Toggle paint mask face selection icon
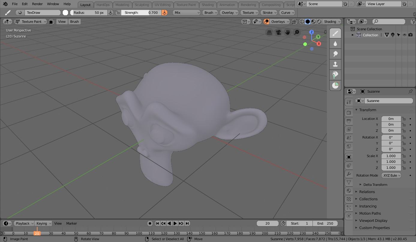 point(51,22)
